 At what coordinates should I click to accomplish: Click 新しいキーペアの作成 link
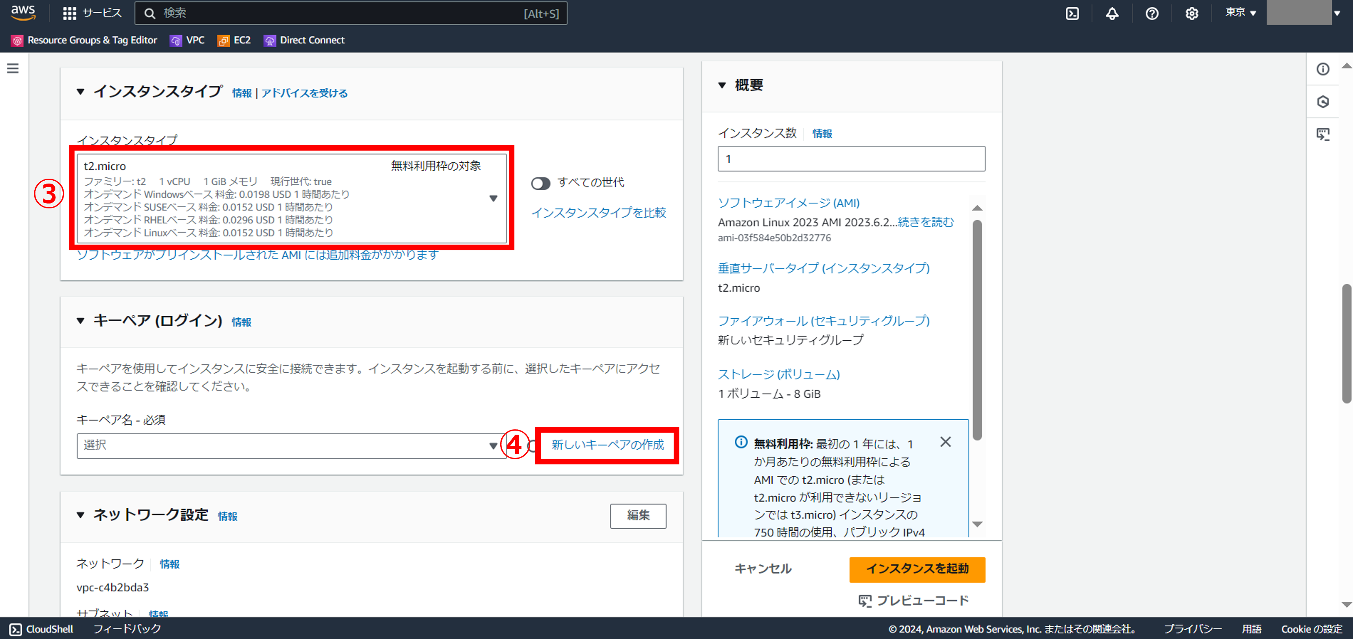pos(608,445)
